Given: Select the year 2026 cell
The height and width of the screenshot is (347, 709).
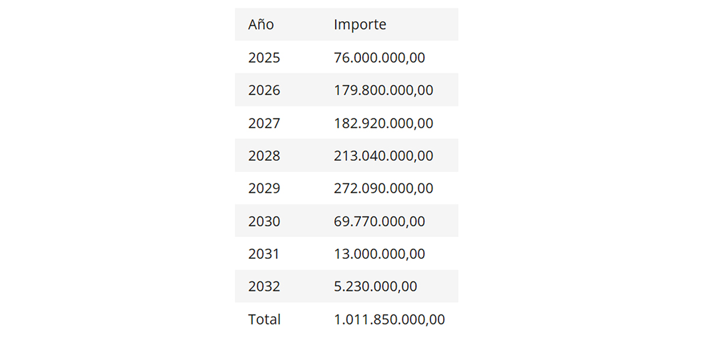Looking at the screenshot, I should click(264, 90).
